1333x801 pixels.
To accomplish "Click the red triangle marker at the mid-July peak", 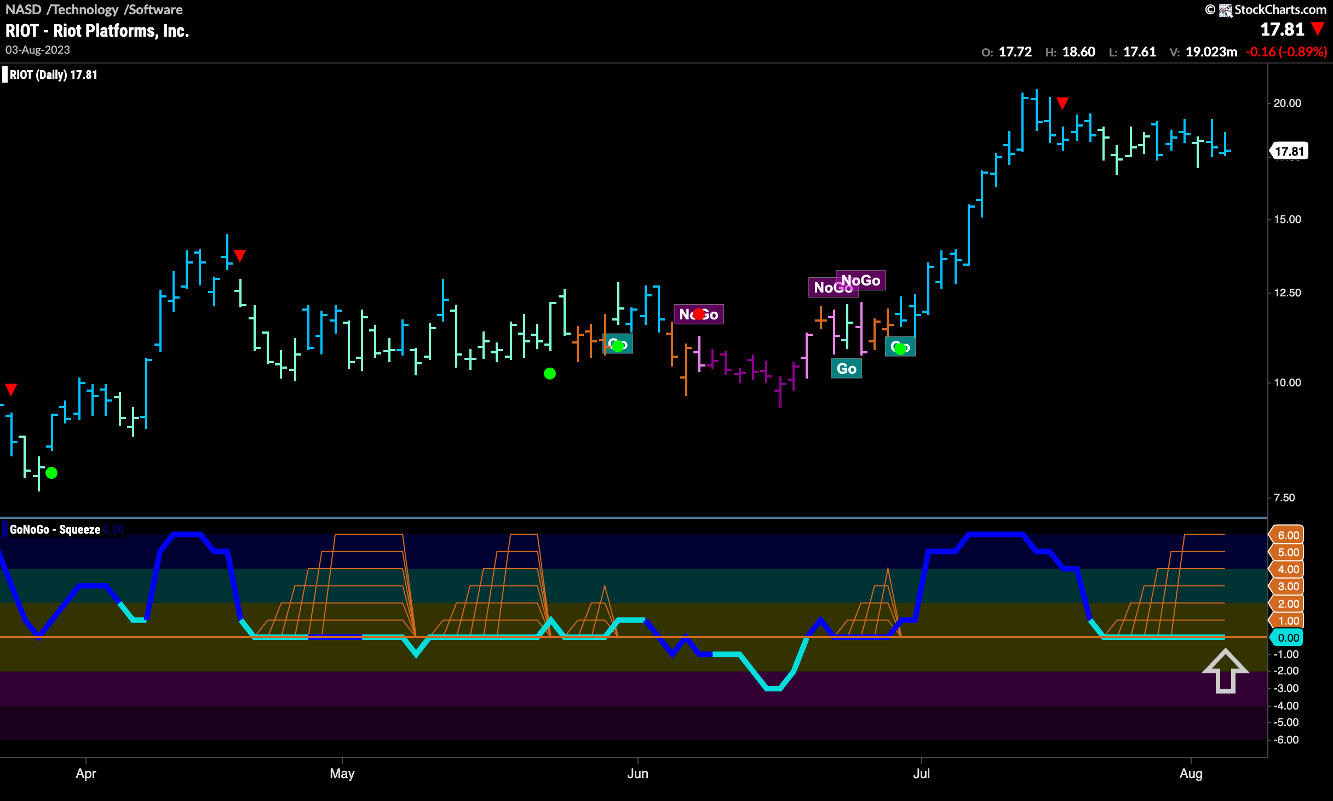I will click(x=1062, y=103).
